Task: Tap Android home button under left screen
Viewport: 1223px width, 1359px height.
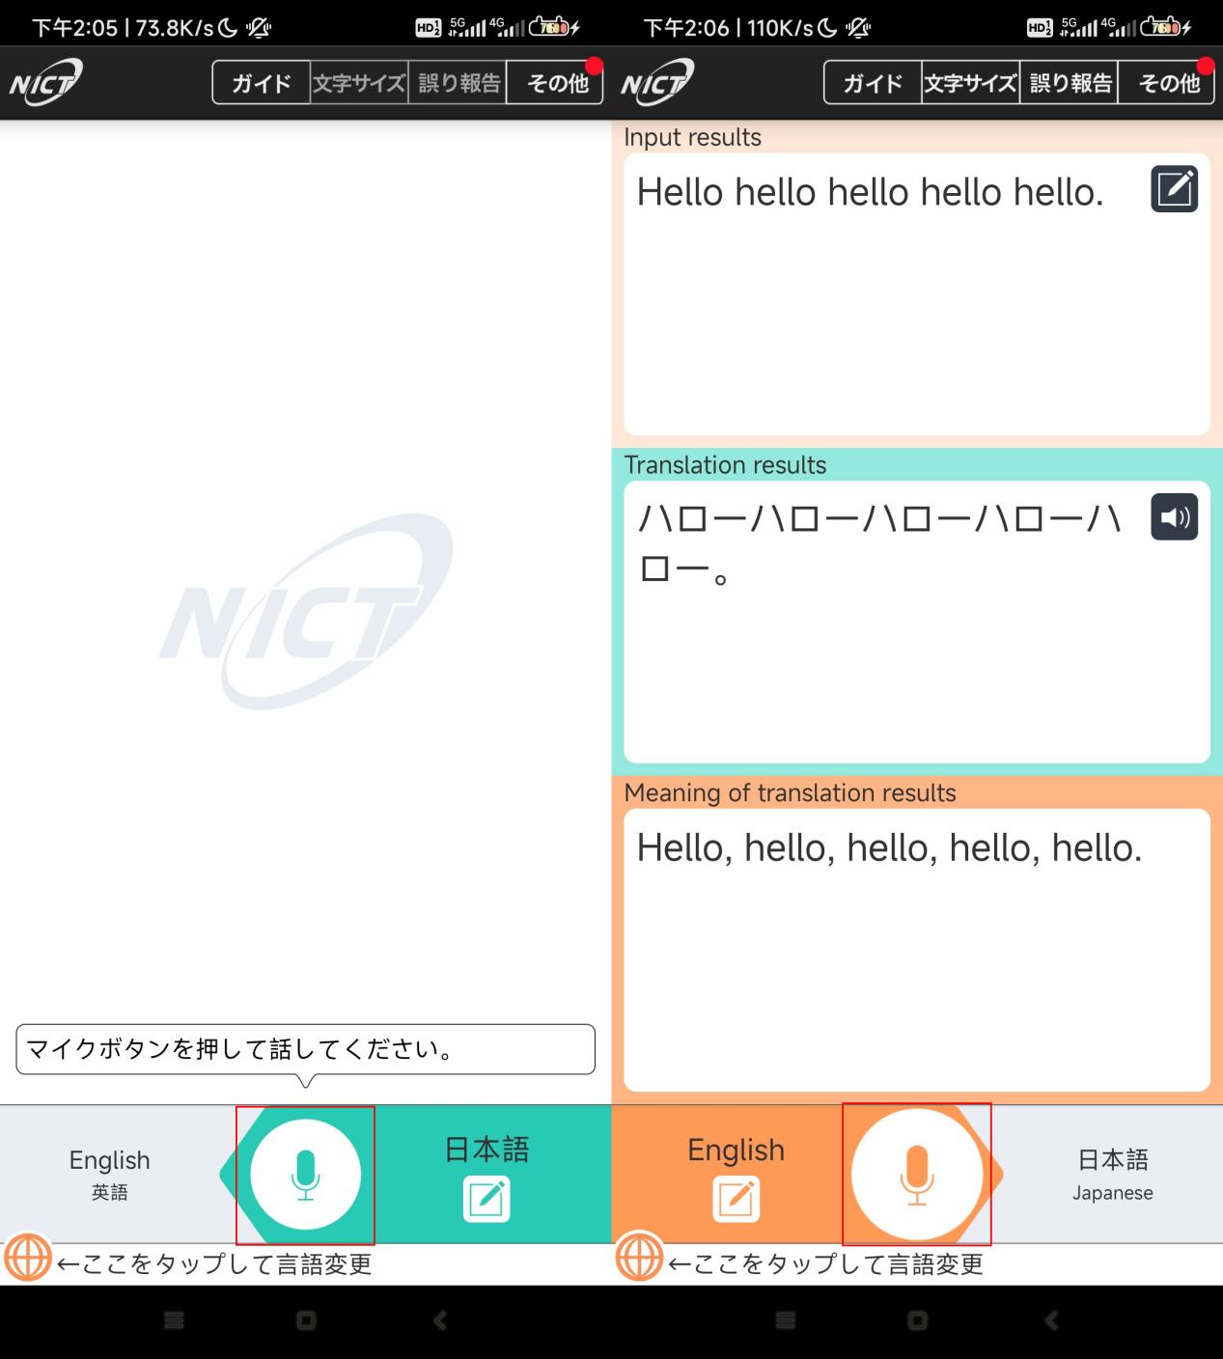Action: tap(306, 1319)
